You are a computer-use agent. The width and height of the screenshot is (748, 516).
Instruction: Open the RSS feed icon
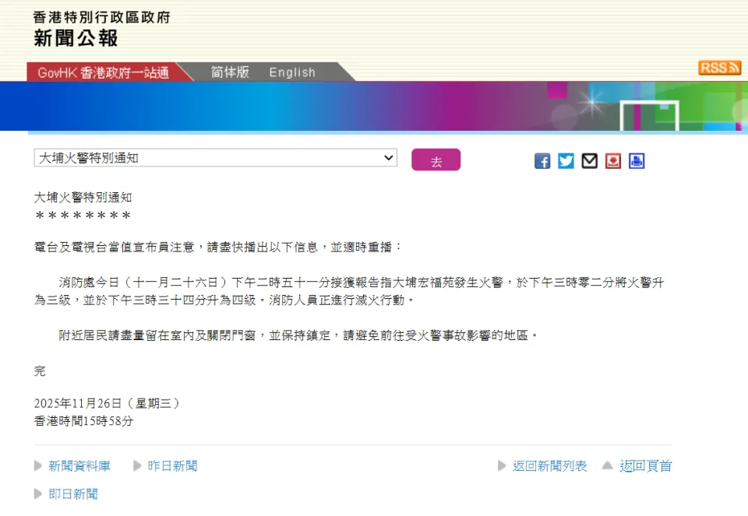coord(719,68)
